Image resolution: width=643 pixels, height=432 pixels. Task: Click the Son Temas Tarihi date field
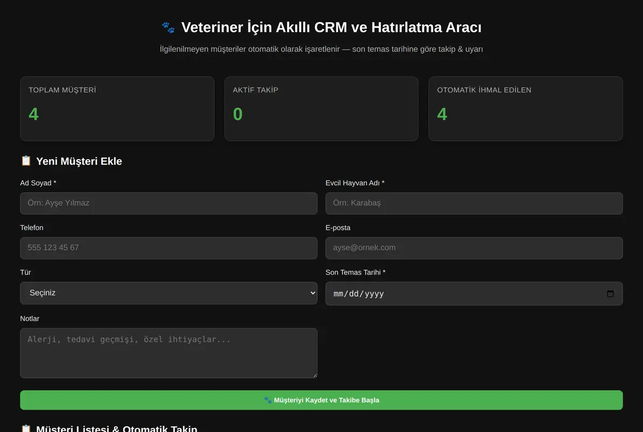point(474,294)
